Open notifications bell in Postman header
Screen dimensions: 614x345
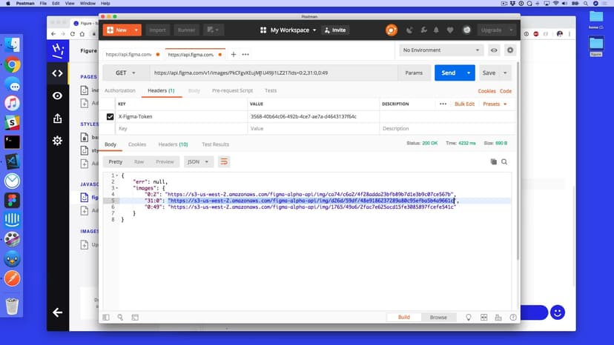tap(435, 30)
